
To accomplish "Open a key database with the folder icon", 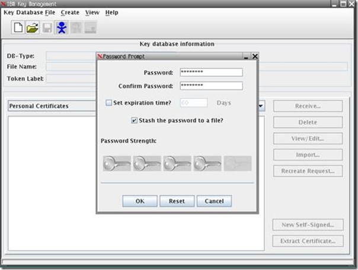I will tap(32, 28).
